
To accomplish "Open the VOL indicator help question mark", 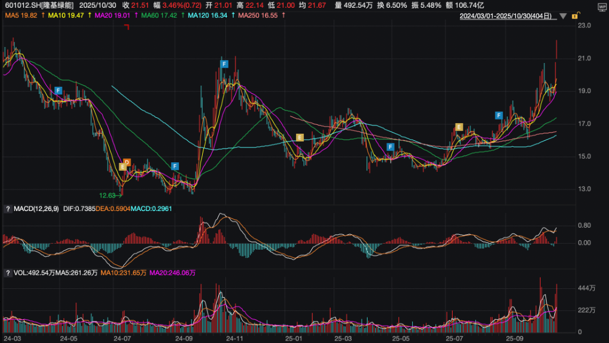I will point(7,273).
